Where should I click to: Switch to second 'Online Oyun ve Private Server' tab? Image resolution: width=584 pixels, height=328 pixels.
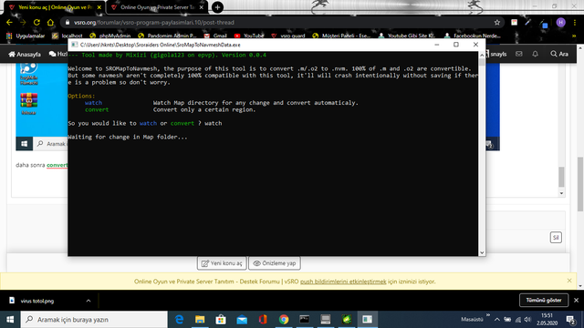(x=157, y=7)
